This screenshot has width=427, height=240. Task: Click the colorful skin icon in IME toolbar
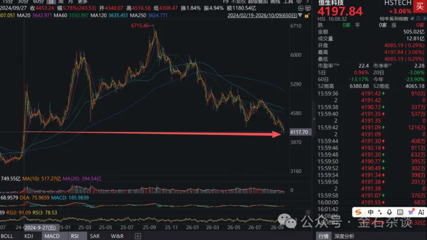click(411, 212)
